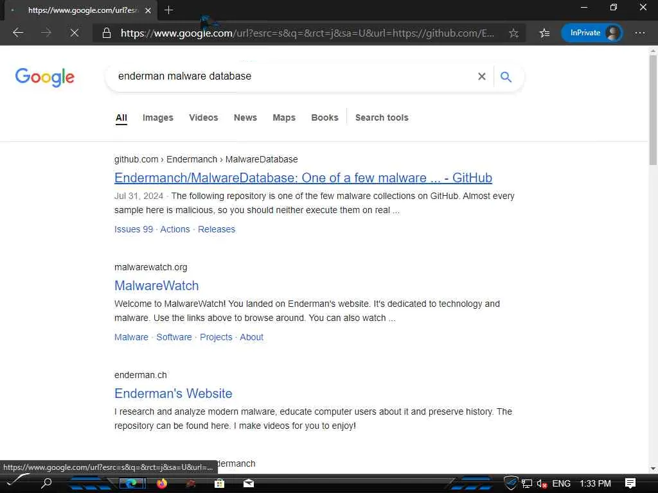
Task: Select the Edge icon on the taskbar
Action: point(132,483)
